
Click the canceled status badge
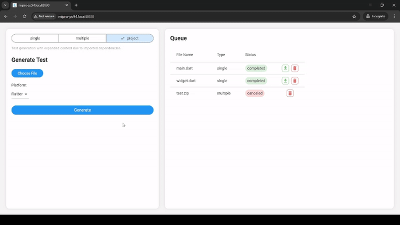[254, 93]
